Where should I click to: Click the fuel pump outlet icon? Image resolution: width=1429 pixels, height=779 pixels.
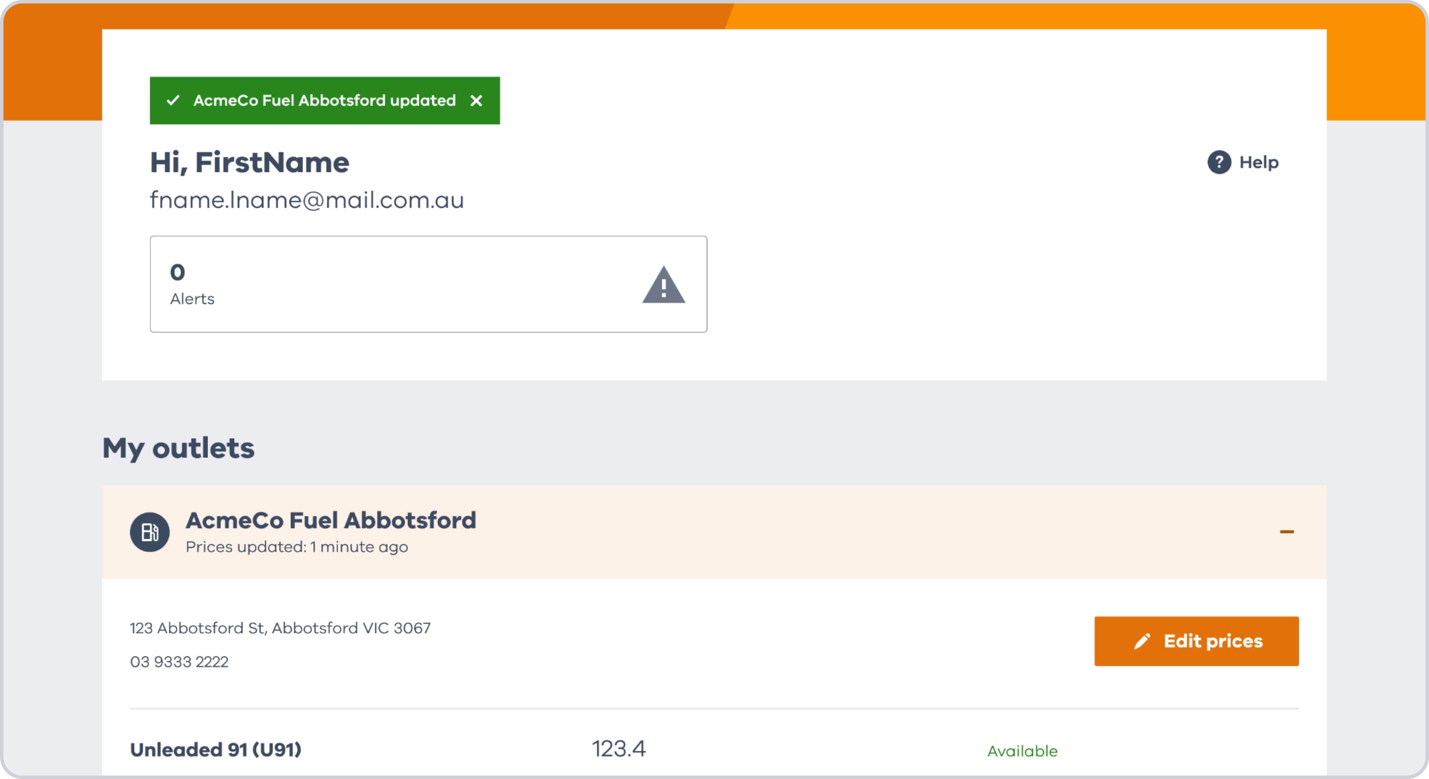click(150, 532)
